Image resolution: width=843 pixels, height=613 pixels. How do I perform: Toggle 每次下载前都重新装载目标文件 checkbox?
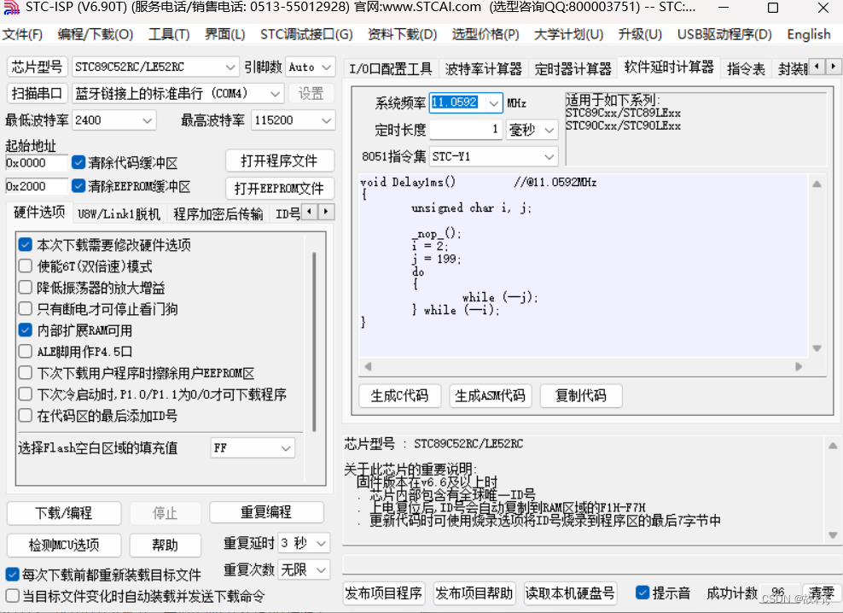tap(12, 575)
